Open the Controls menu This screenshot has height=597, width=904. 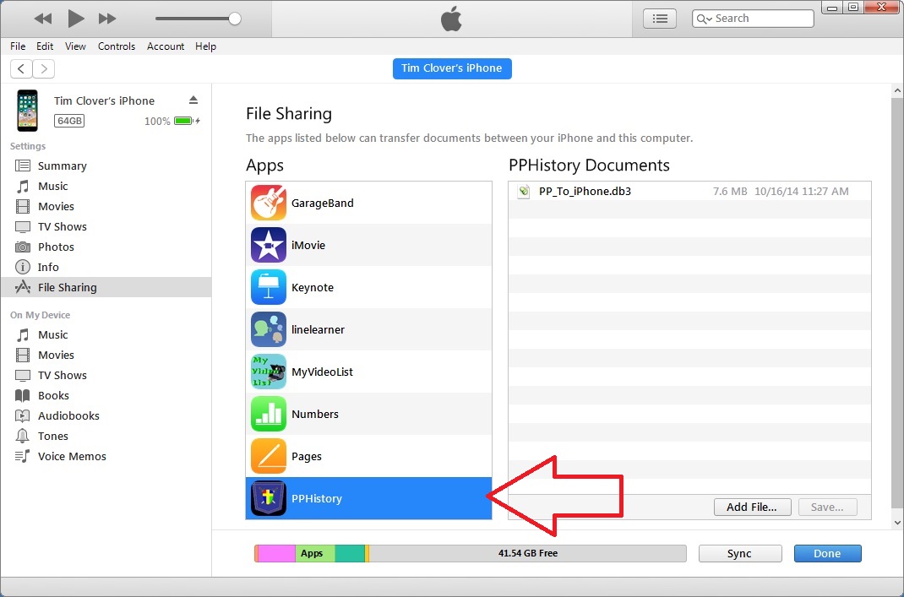coord(117,46)
